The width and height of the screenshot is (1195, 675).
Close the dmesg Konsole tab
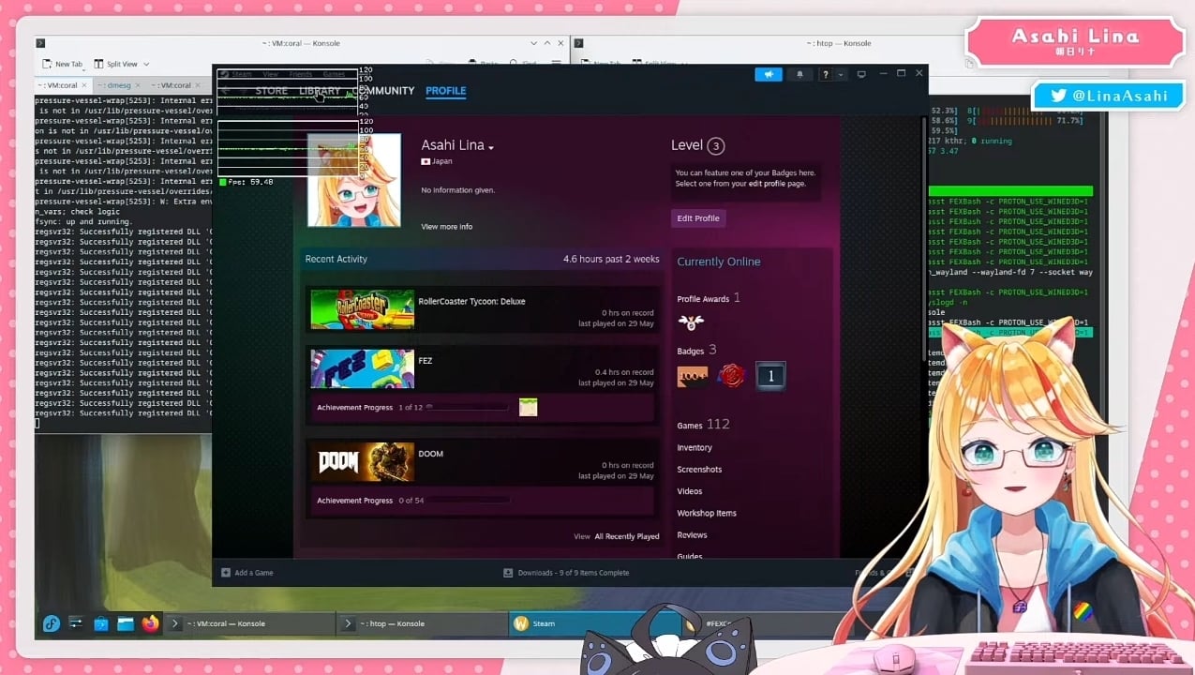[137, 85]
